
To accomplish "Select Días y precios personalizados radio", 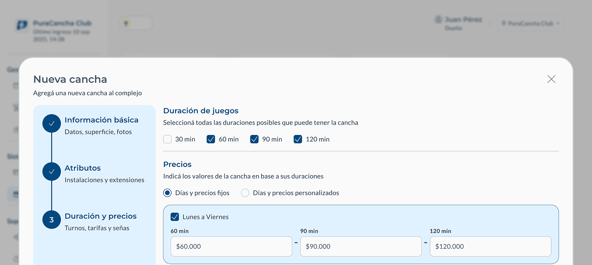I will pos(245,193).
